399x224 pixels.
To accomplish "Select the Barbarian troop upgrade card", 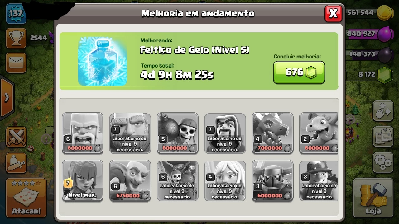I will click(83, 133).
